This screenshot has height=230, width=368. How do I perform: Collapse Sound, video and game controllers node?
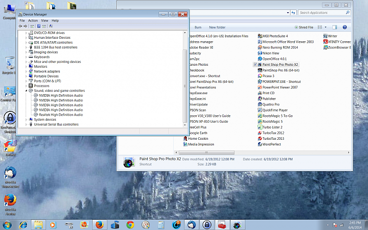[26, 91]
